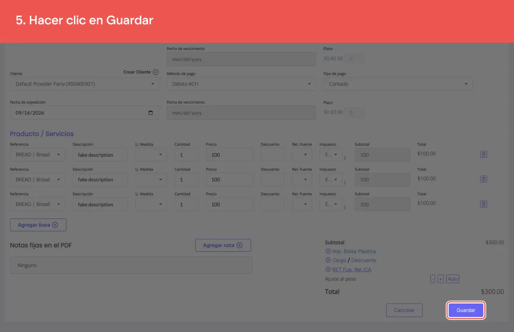Delete the second product line with its trash icon
Image resolution: width=514 pixels, height=332 pixels.
pyautogui.click(x=484, y=179)
